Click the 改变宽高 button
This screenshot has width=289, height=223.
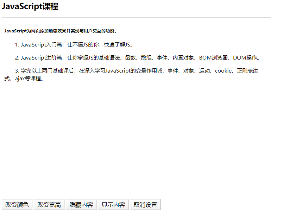click(x=49, y=205)
